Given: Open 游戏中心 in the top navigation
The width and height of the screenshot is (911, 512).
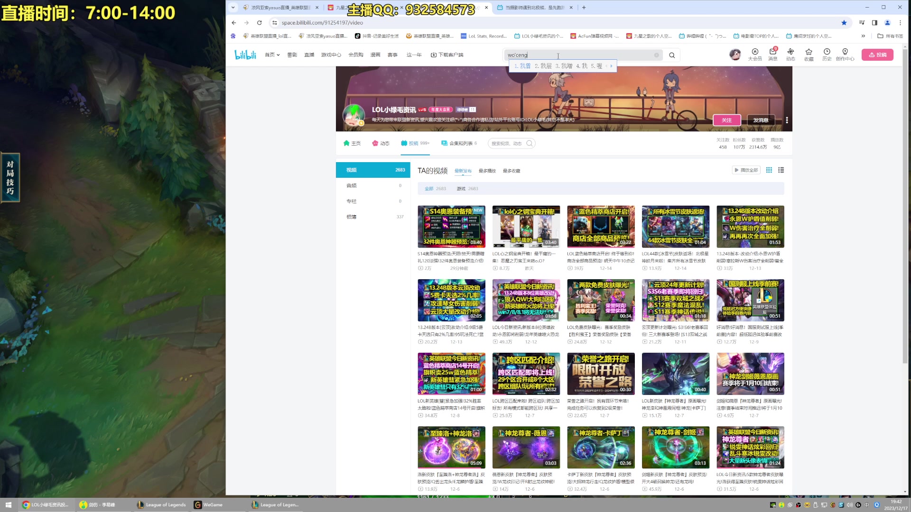Looking at the screenshot, I should [x=331, y=55].
